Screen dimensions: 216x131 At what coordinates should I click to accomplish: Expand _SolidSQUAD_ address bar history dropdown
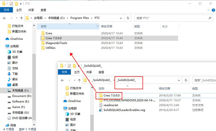click(x=179, y=80)
